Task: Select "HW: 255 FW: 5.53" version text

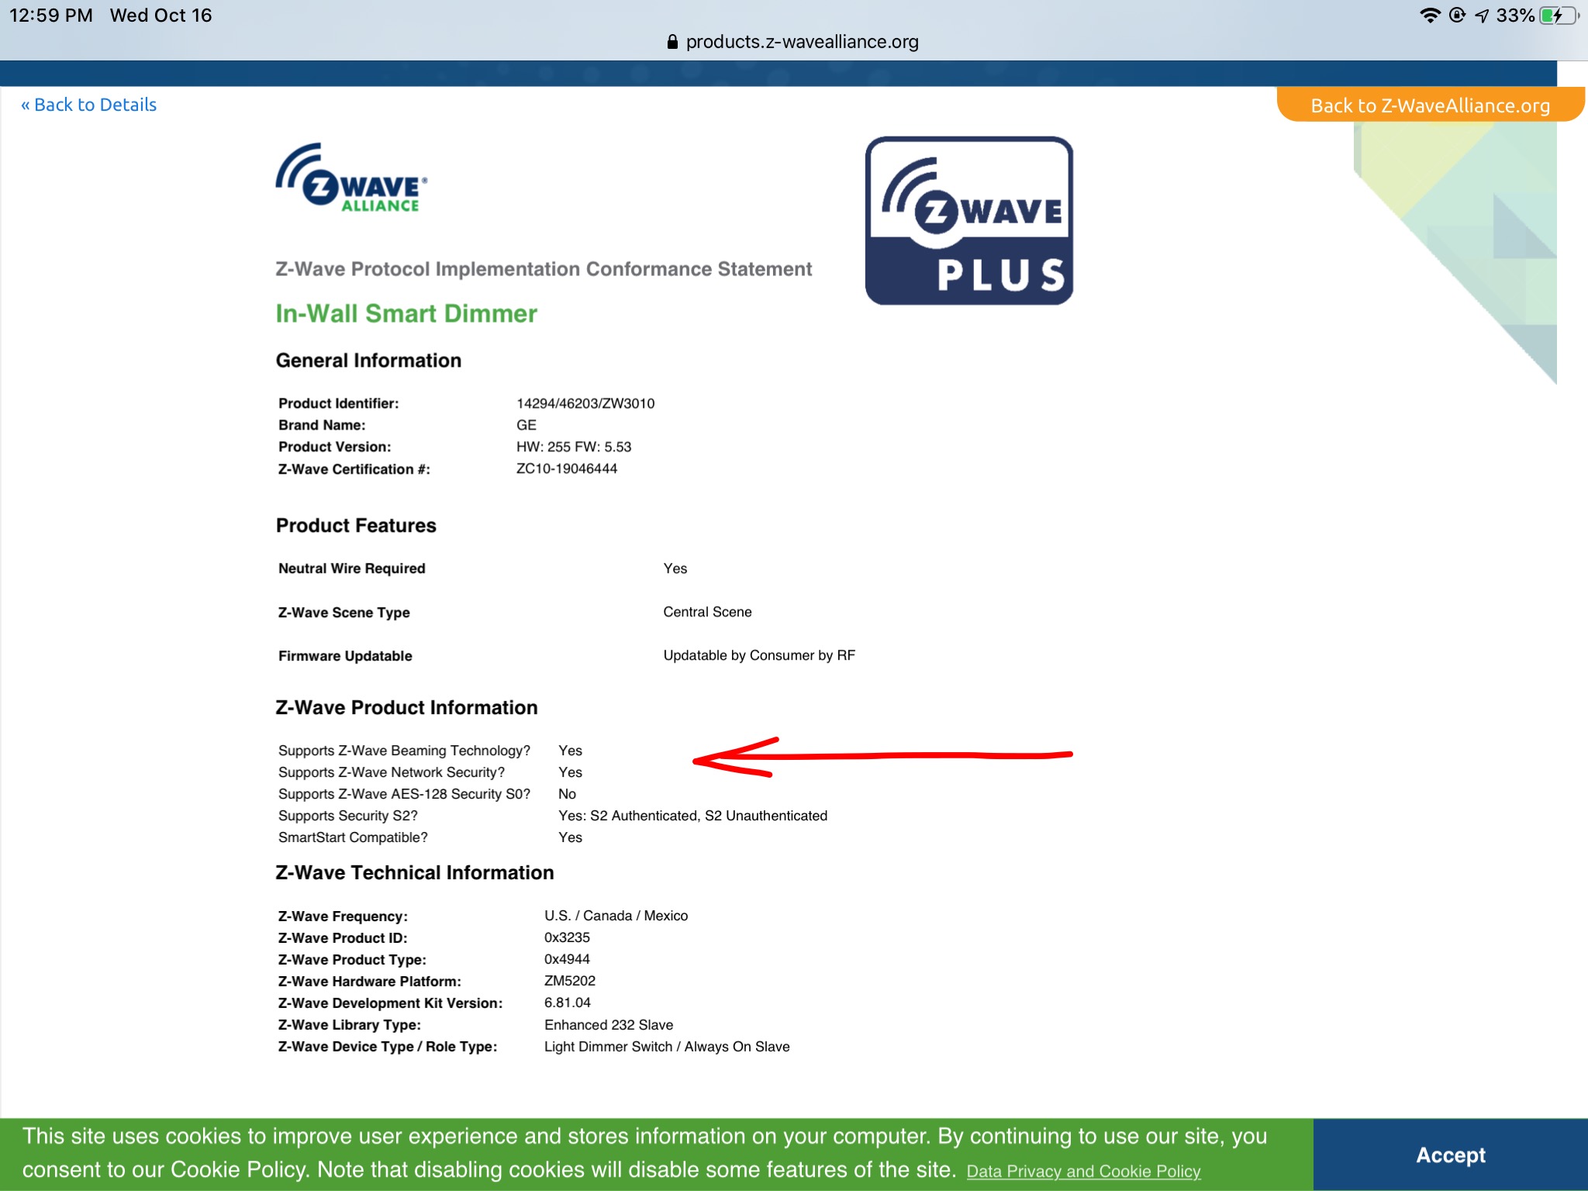Action: click(x=574, y=447)
